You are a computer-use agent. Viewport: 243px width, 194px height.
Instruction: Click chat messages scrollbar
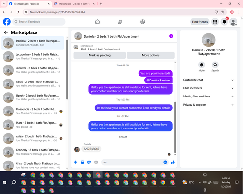pos(175,128)
